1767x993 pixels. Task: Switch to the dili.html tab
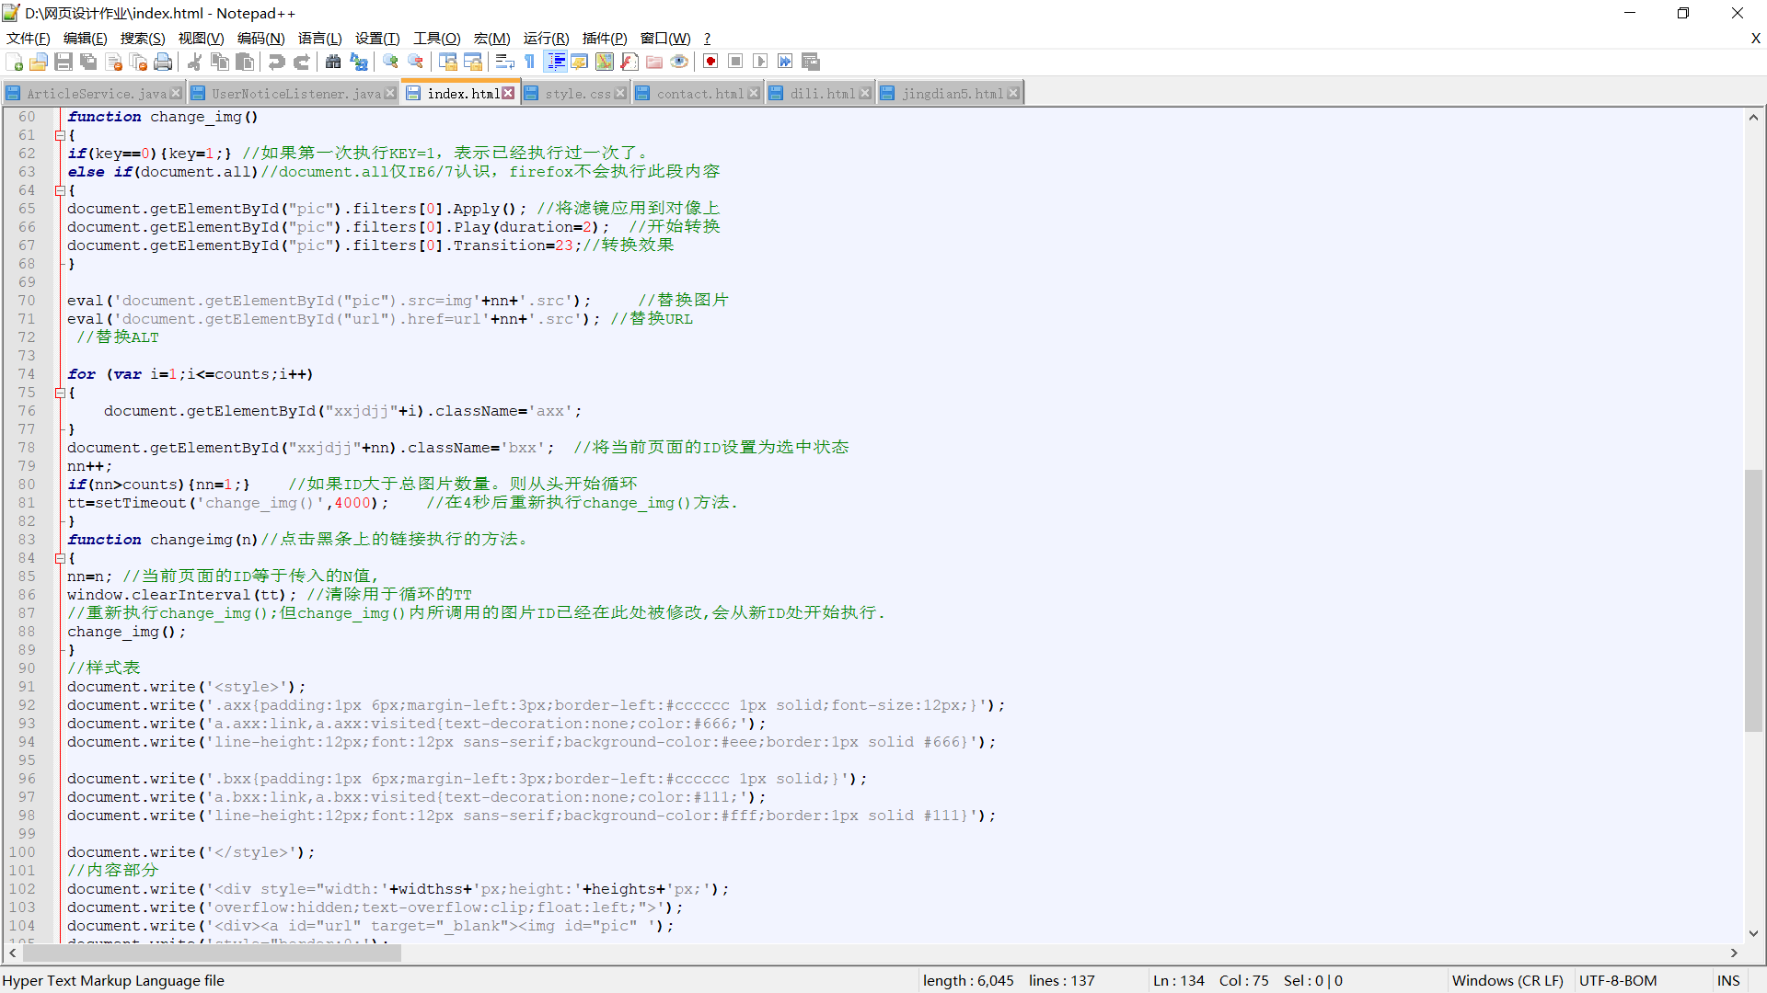pos(822,94)
